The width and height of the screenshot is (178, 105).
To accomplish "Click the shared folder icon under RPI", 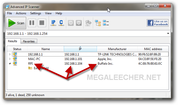I will (30, 68).
